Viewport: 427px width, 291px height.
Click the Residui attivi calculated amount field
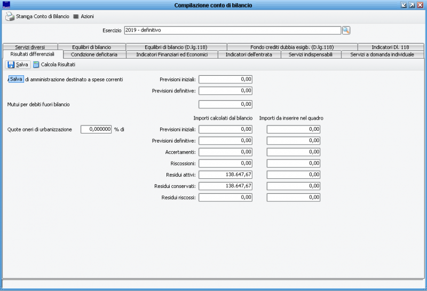point(225,175)
